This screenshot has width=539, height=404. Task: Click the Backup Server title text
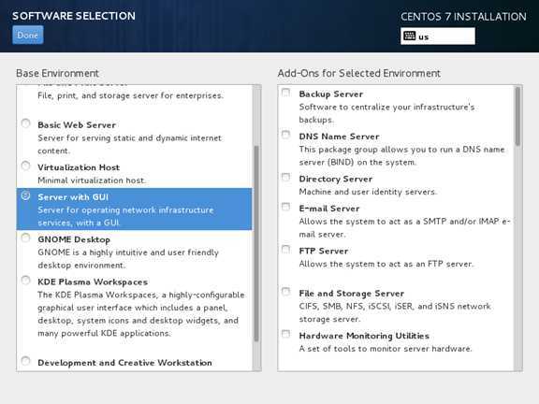[331, 94]
